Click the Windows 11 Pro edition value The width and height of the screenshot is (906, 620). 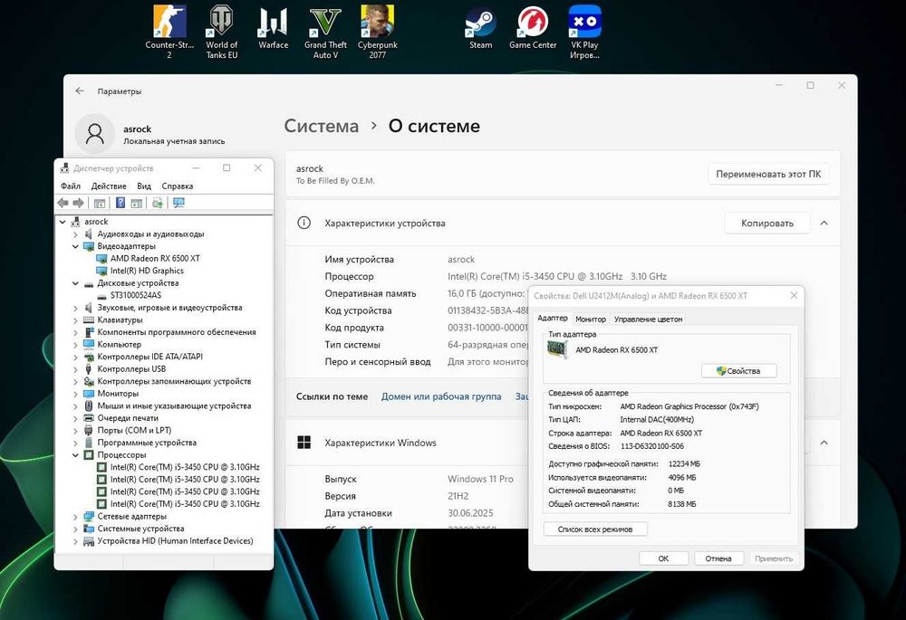(x=480, y=479)
